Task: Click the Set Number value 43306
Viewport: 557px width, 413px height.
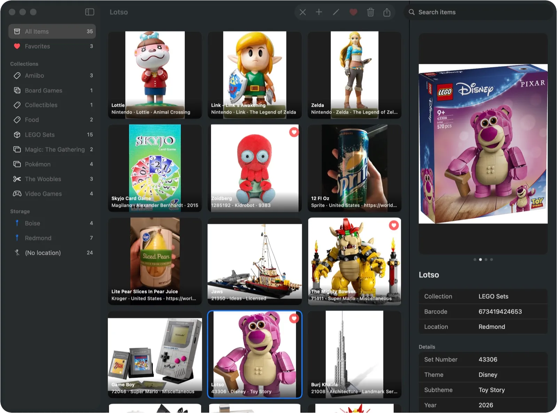Action: pos(488,360)
